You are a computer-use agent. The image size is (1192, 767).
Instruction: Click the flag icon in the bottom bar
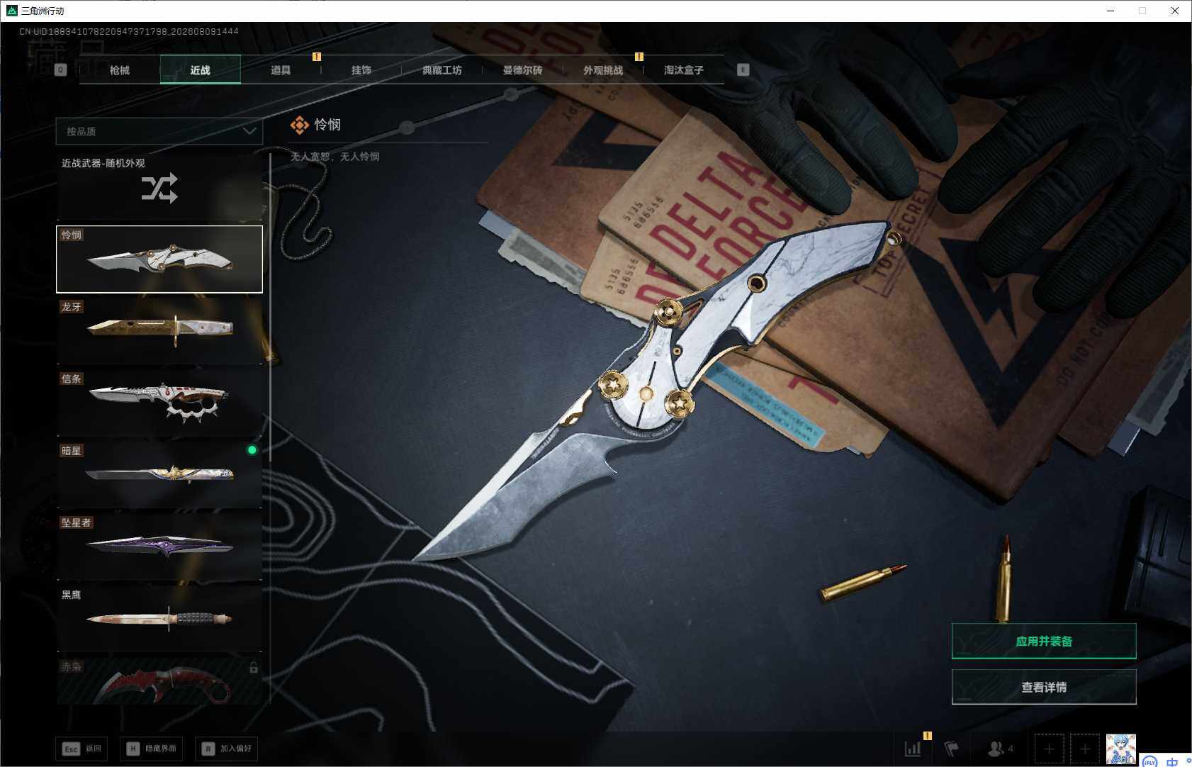click(951, 749)
